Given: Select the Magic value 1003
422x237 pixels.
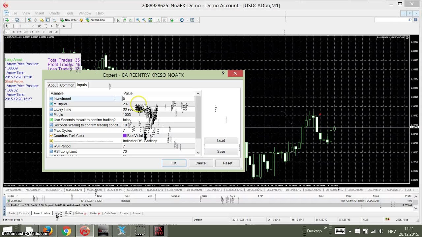Looking at the screenshot, I should 127,115.
